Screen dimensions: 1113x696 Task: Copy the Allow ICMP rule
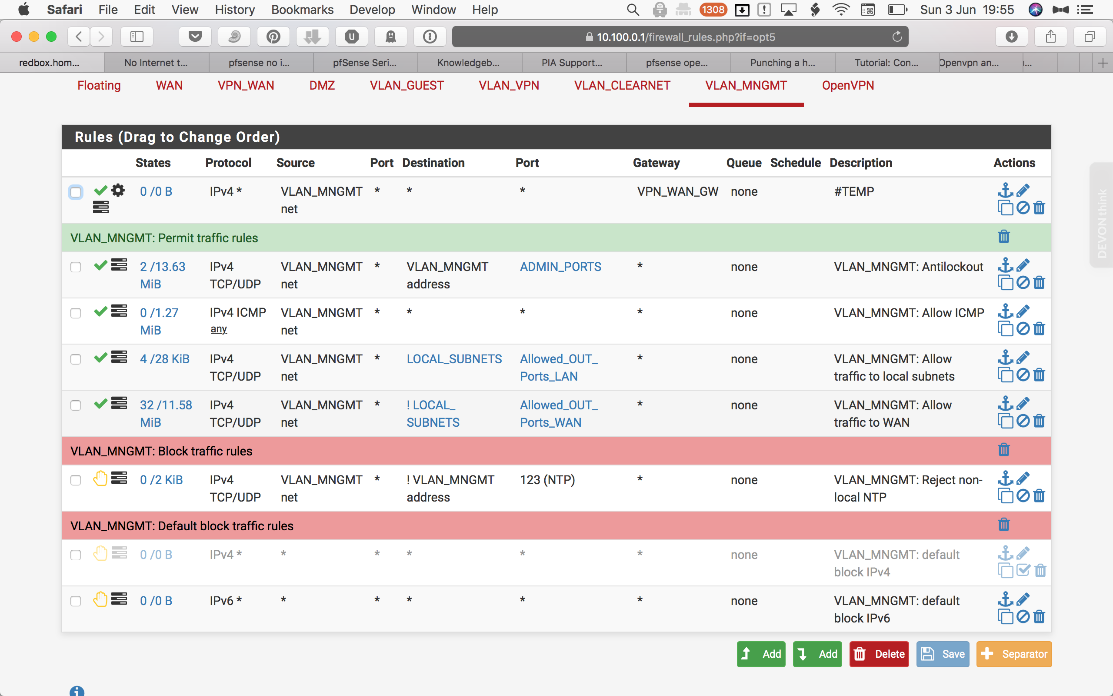point(1005,329)
